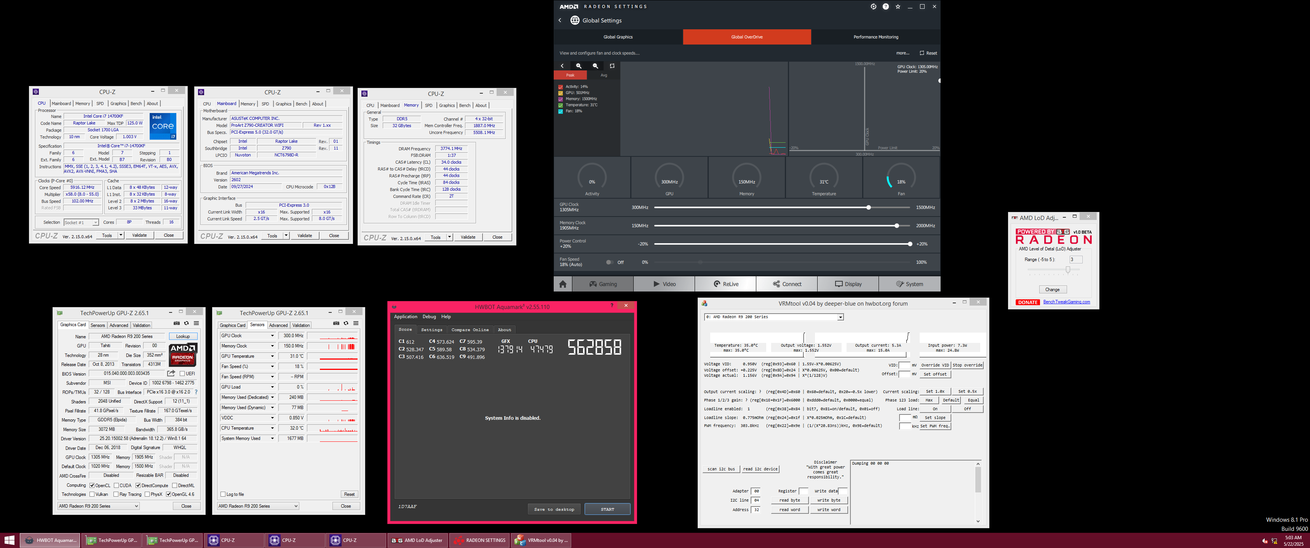Screen dimensions: 1310x548
Task: Click the Intel Core i7 logo in CPU-Z
Action: (163, 126)
